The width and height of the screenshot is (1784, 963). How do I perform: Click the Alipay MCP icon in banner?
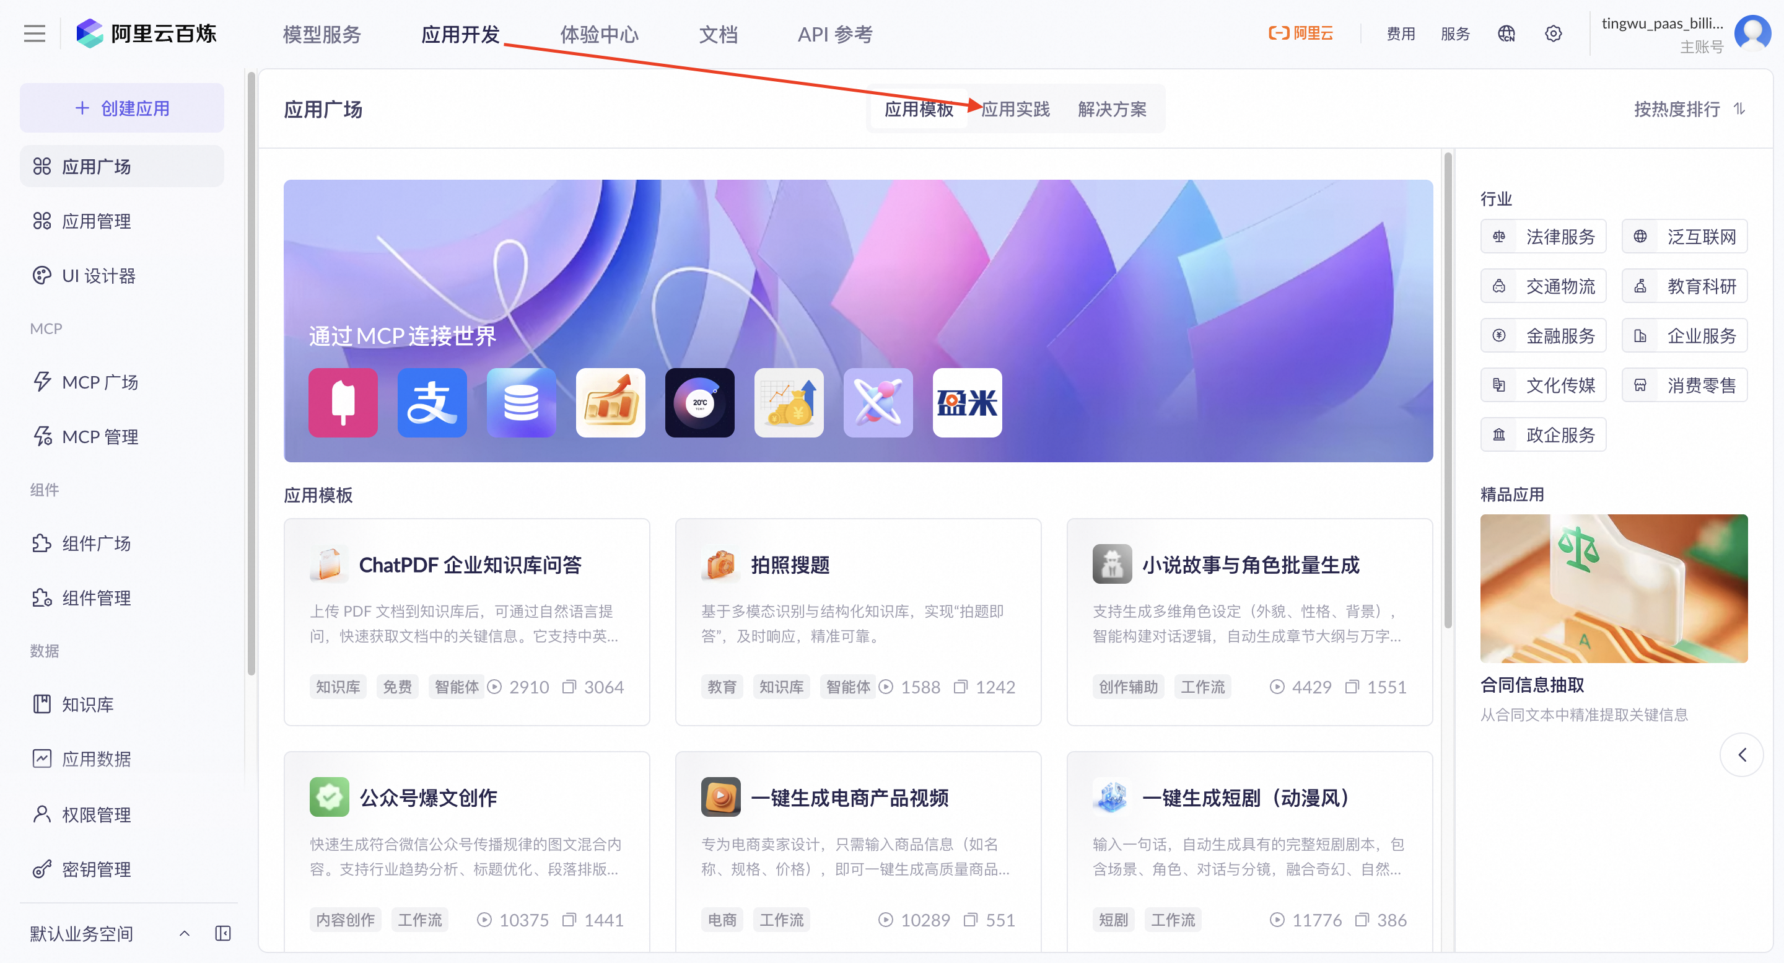tap(432, 403)
